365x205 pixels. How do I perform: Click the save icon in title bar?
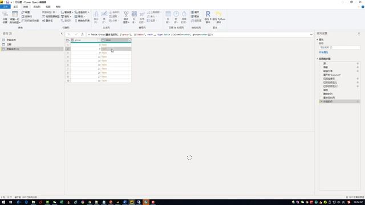tap(7, 2)
